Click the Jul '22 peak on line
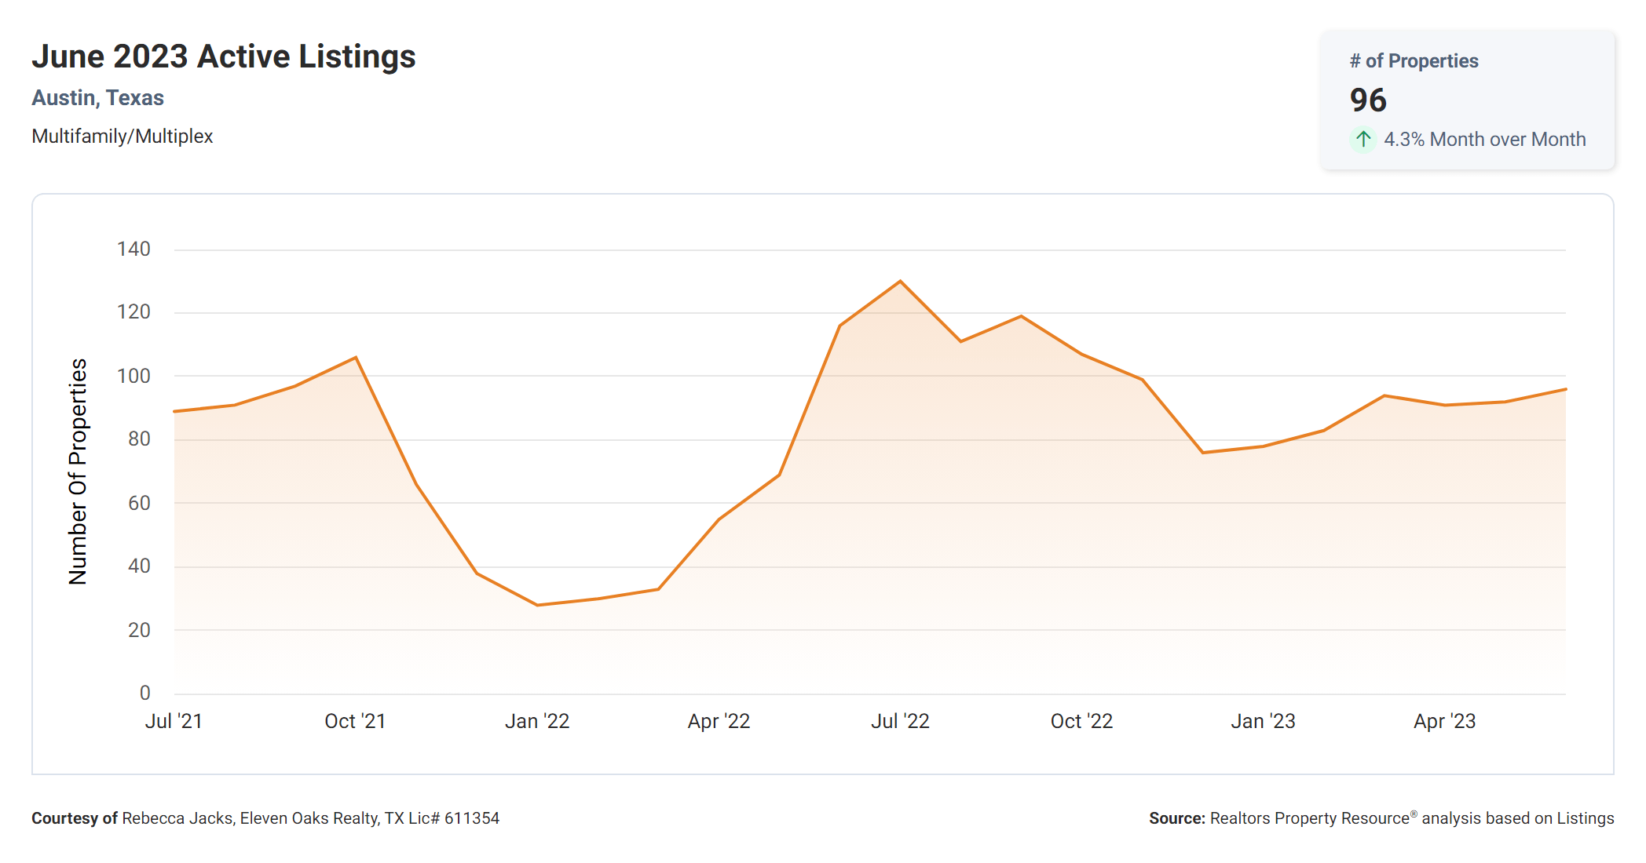Image resolution: width=1646 pixels, height=863 pixels. [x=900, y=281]
